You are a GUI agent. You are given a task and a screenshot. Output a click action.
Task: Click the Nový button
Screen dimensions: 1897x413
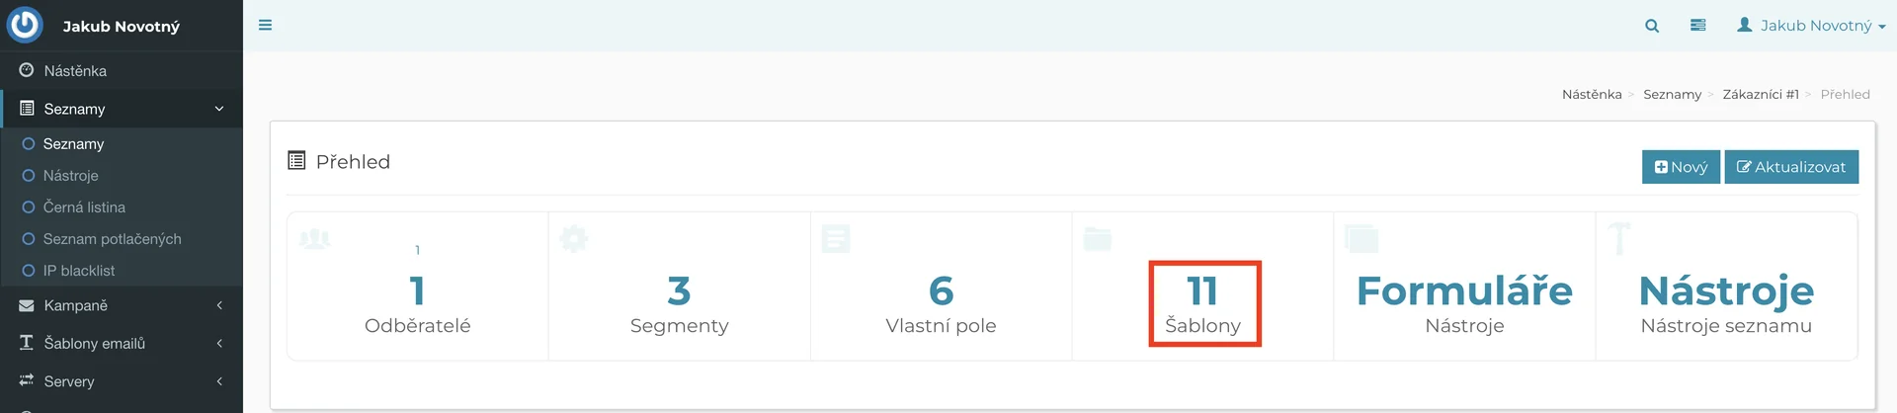pyautogui.click(x=1681, y=167)
